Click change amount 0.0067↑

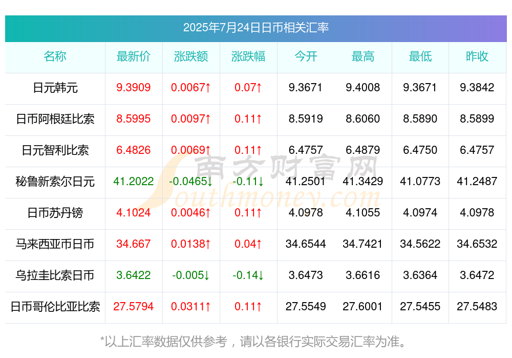tap(191, 87)
